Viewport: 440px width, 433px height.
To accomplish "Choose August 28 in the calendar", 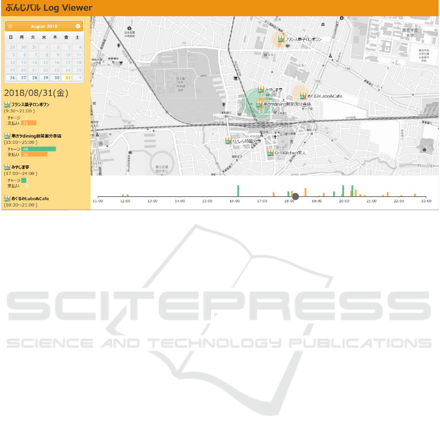I will click(x=33, y=78).
